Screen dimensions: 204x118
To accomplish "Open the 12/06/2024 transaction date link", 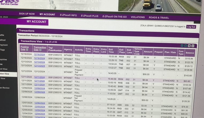I will (x=40, y=103).
